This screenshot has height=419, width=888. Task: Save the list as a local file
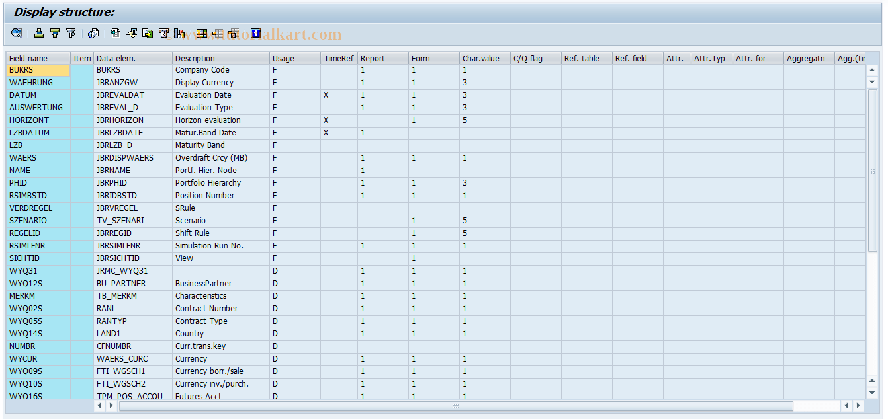click(147, 33)
